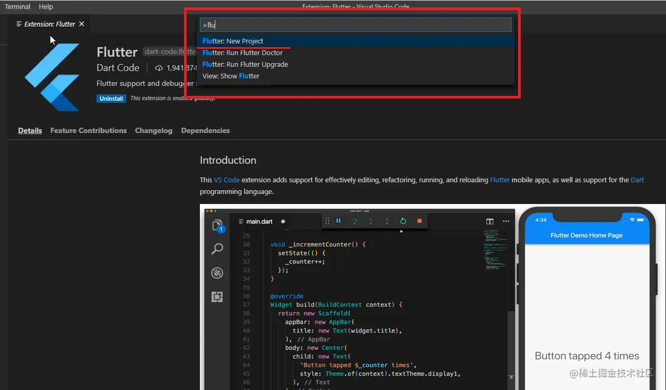Open the Dependencies tab
The width and height of the screenshot is (666, 390).
205,130
